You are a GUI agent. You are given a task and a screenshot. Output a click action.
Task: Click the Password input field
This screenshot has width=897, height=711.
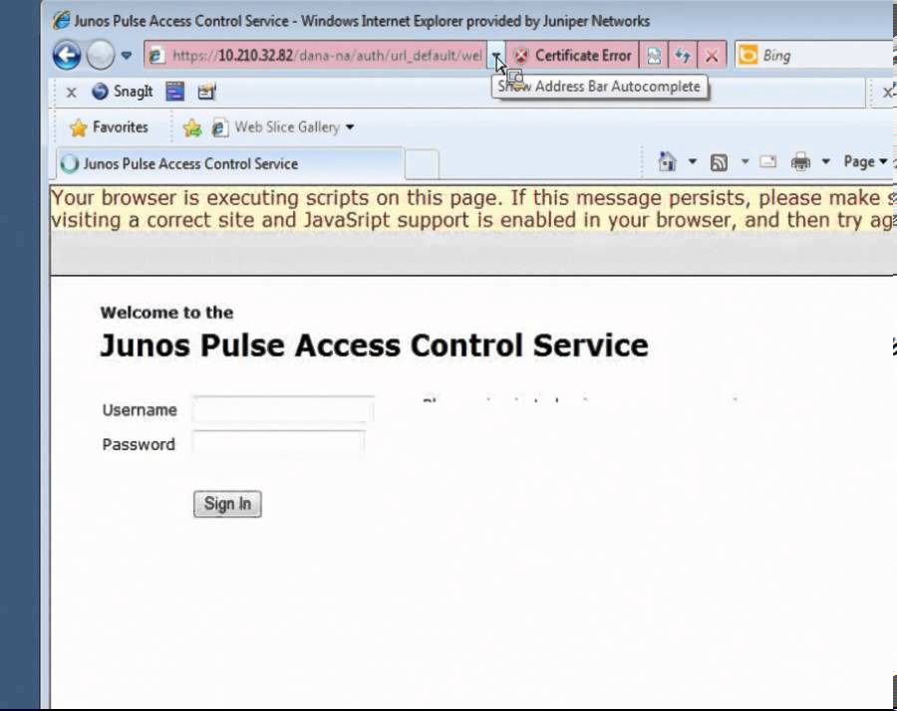coord(279,443)
